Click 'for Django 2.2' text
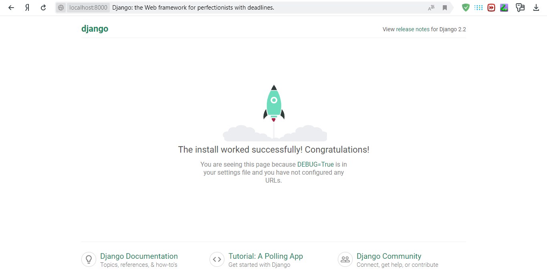The height and width of the screenshot is (278, 547). click(448, 29)
